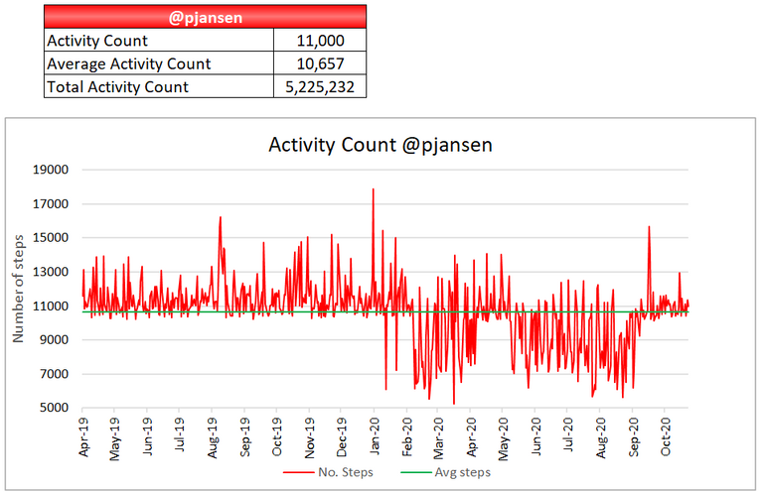Select the 10,657 value cell
Screen dimensions: 763x492
320,63
